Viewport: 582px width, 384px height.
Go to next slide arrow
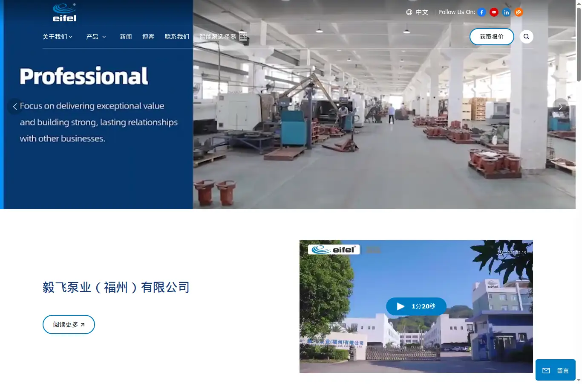pos(560,106)
